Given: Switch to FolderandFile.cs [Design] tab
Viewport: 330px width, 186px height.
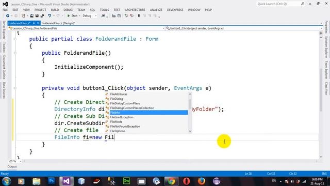Looking at the screenshot, I should [58, 23].
